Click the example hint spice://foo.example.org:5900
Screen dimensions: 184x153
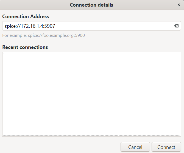pyautogui.click(x=56, y=35)
